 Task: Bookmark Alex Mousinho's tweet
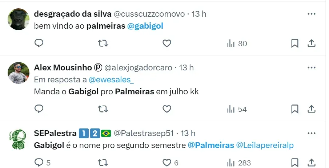295,109
